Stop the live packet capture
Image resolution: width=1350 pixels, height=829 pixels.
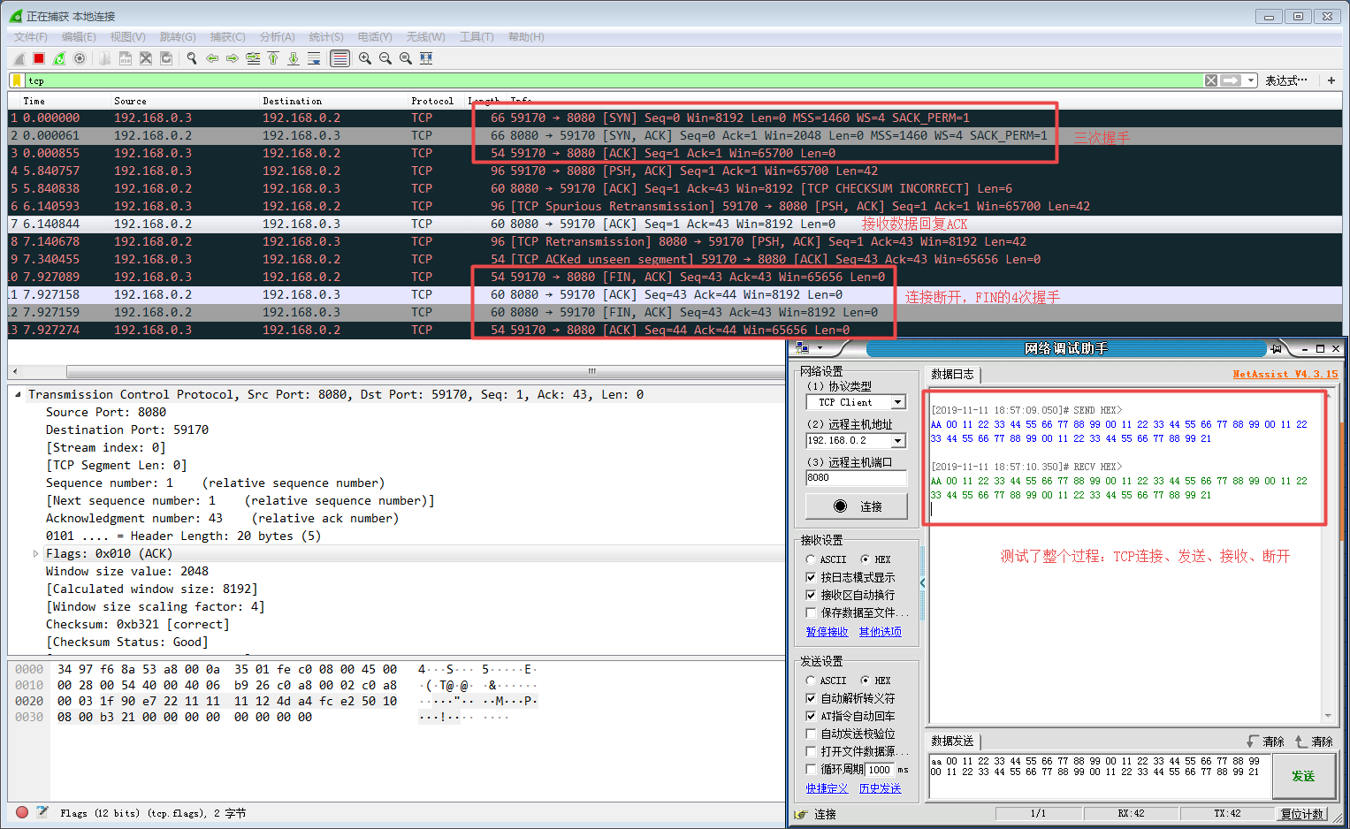click(x=39, y=57)
